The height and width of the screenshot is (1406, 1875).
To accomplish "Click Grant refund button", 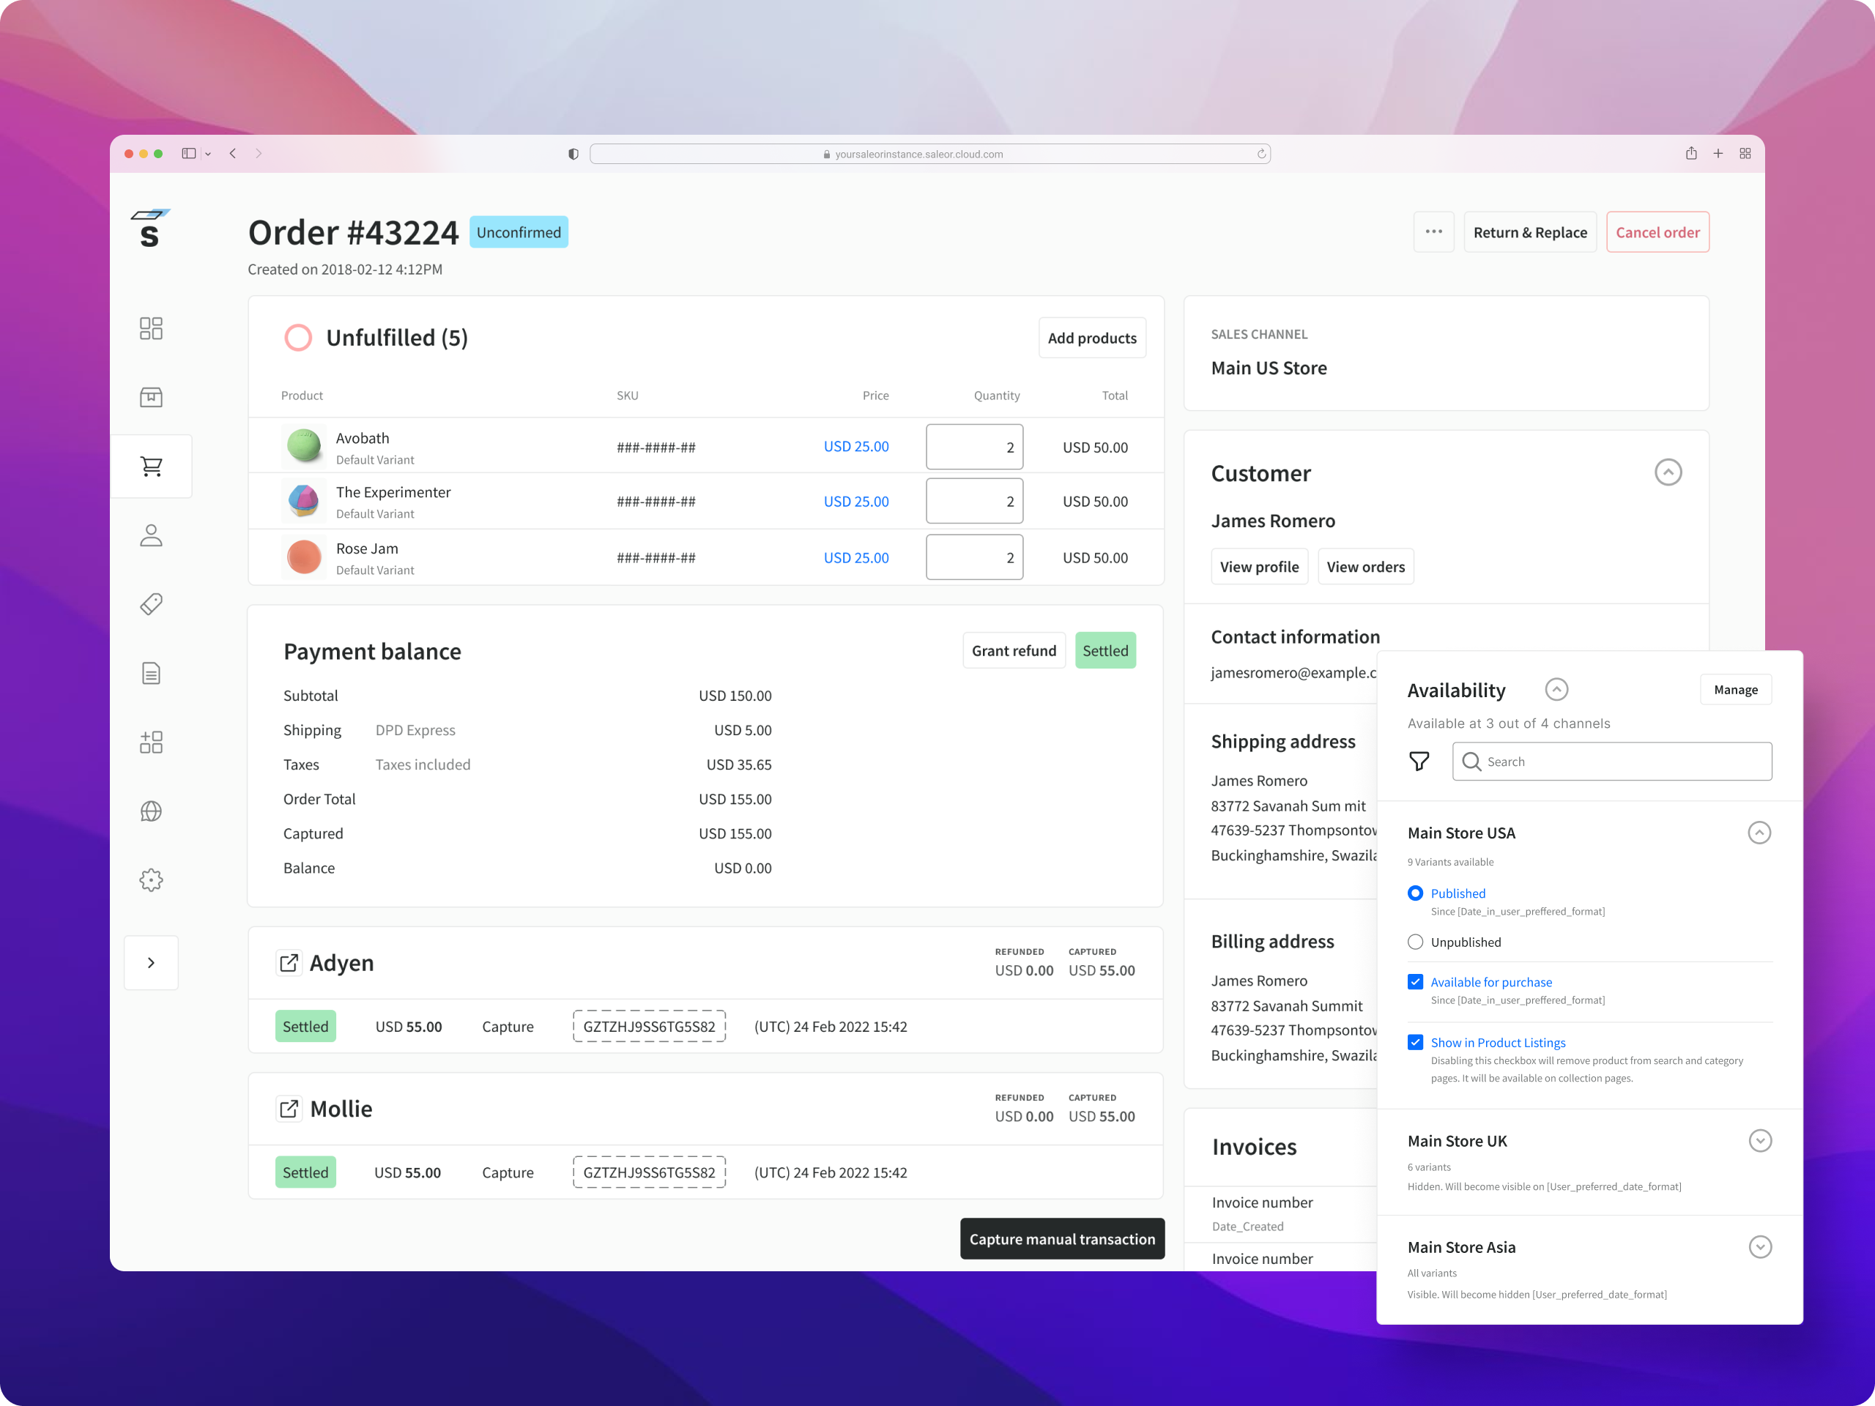I will point(1013,650).
